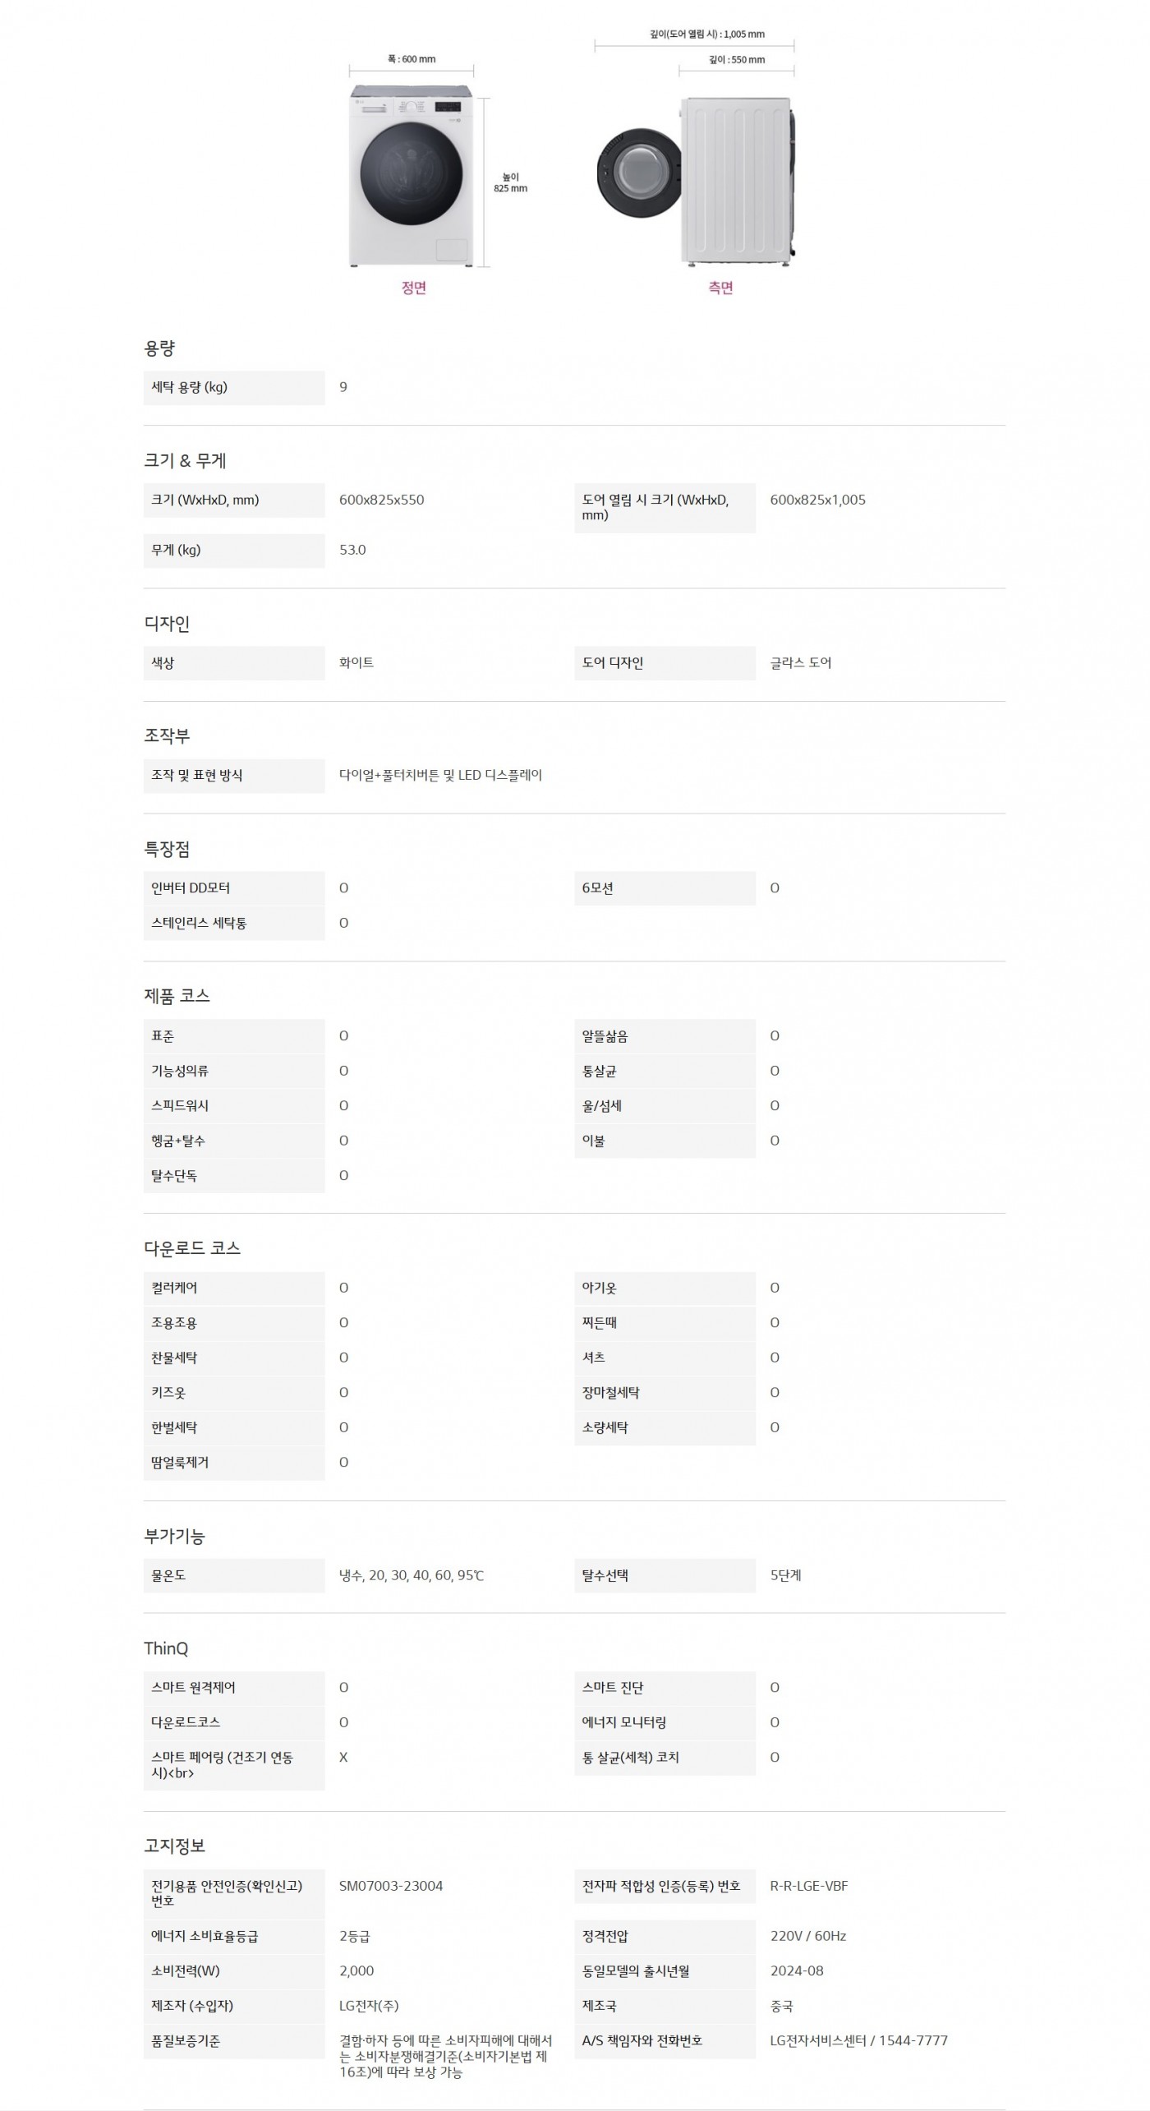Screen dimensions: 1150x2111
Task: Click the X value for 스마트 페어링
Action: tap(343, 1757)
